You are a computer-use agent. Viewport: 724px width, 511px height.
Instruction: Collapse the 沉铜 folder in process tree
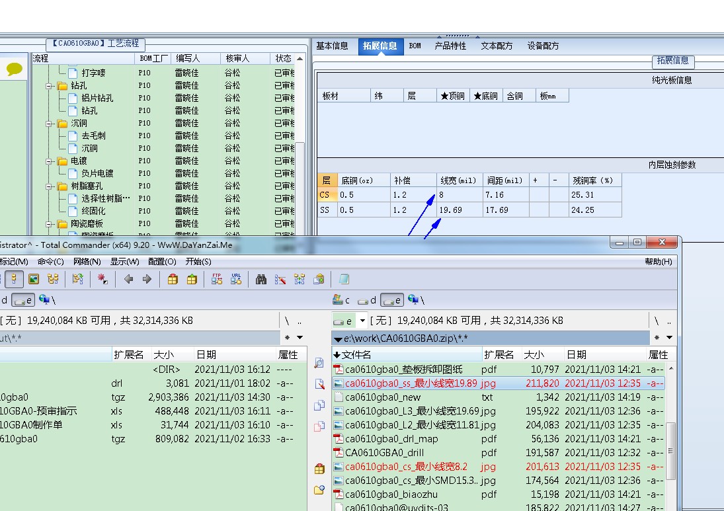[x=48, y=124]
